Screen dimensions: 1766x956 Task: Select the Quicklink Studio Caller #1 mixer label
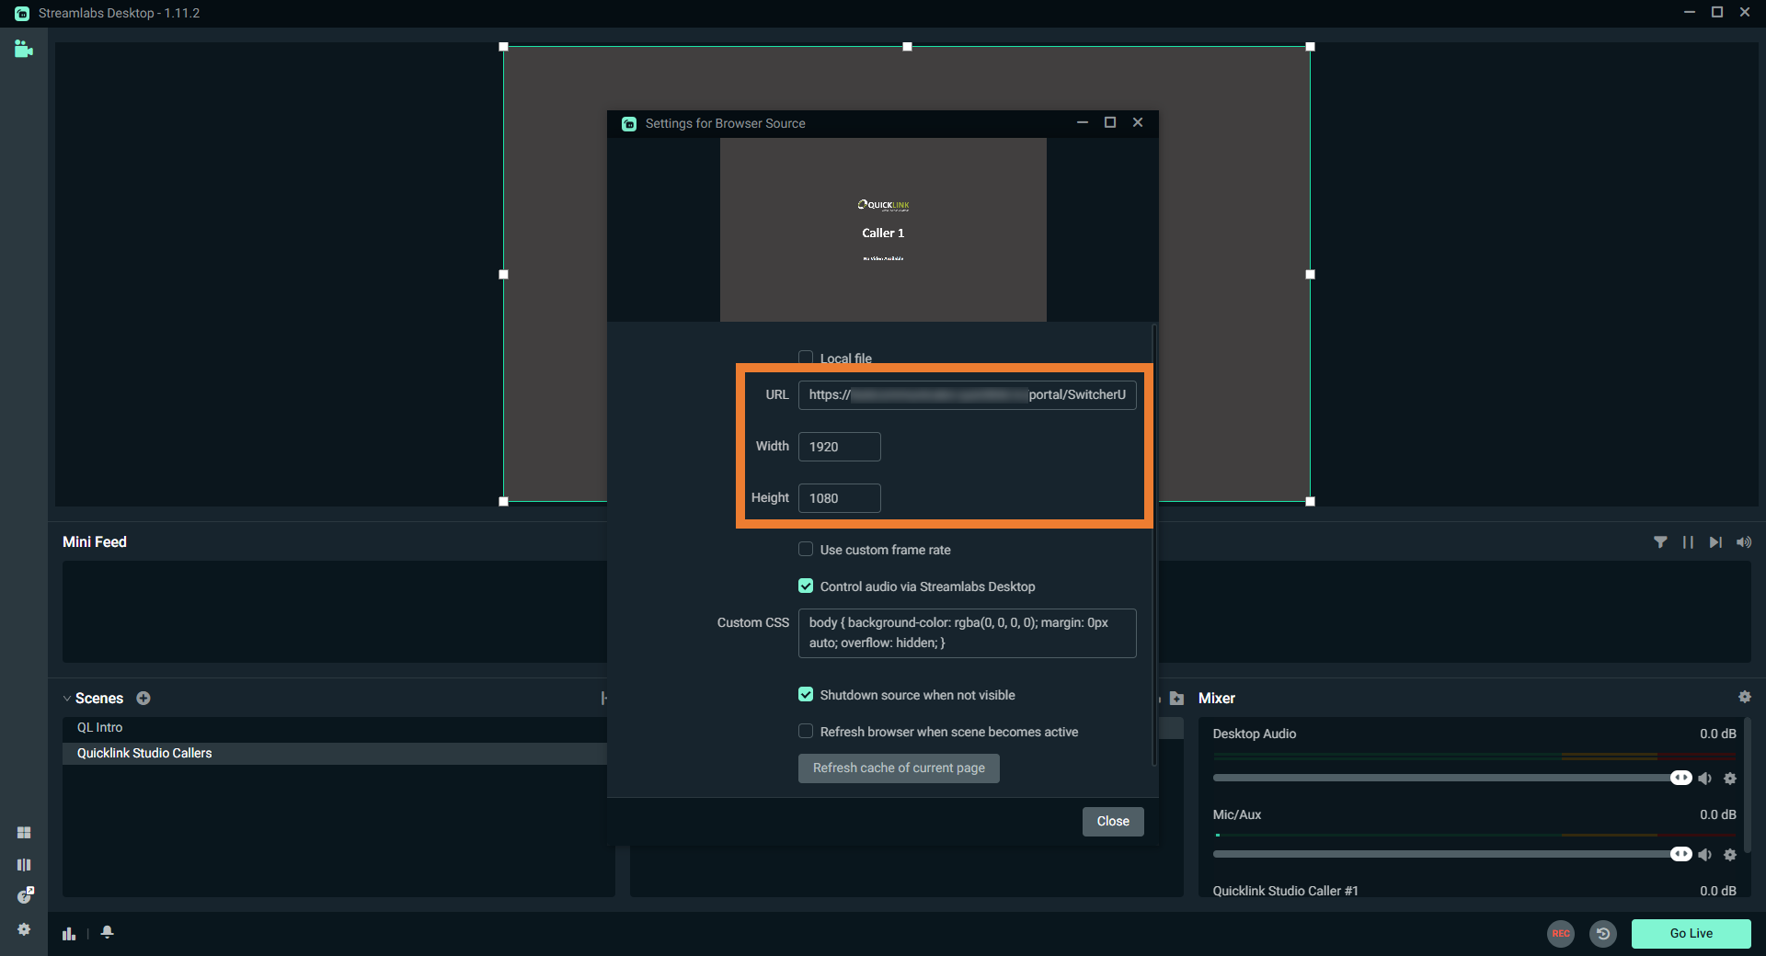[x=1285, y=891]
